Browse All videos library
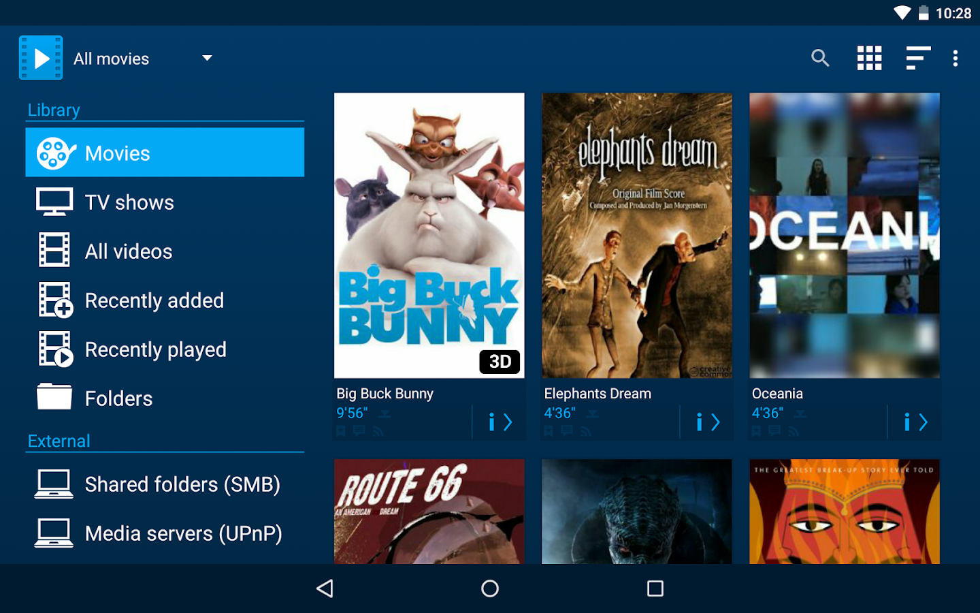 point(128,251)
